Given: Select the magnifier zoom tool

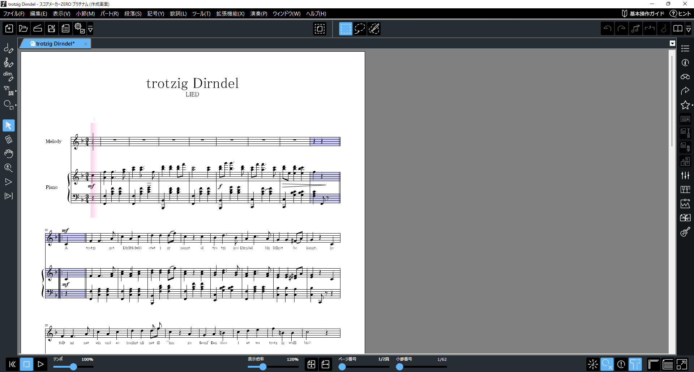Looking at the screenshot, I should coord(8,168).
